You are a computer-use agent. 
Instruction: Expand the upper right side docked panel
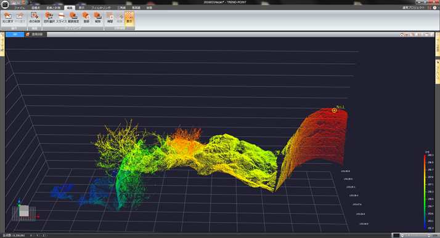tap(438, 44)
